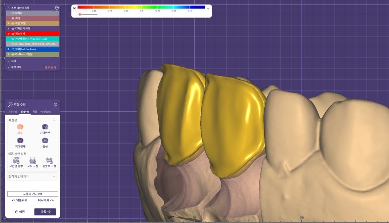
Task: Switch to the first 외형 수정 tab
Action: [13, 111]
